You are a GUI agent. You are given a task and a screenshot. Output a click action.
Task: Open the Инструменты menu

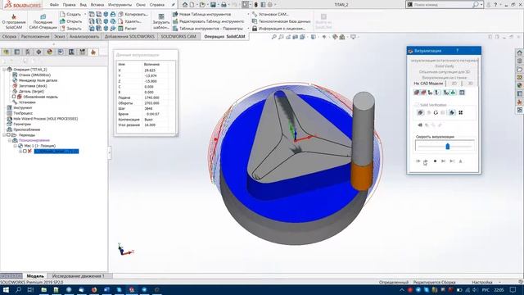[120, 5]
